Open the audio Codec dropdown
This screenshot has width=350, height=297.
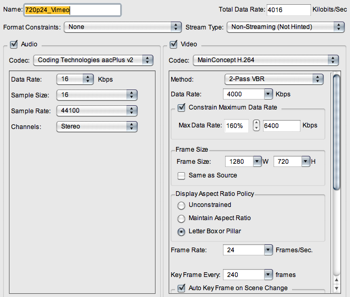[x=93, y=61]
